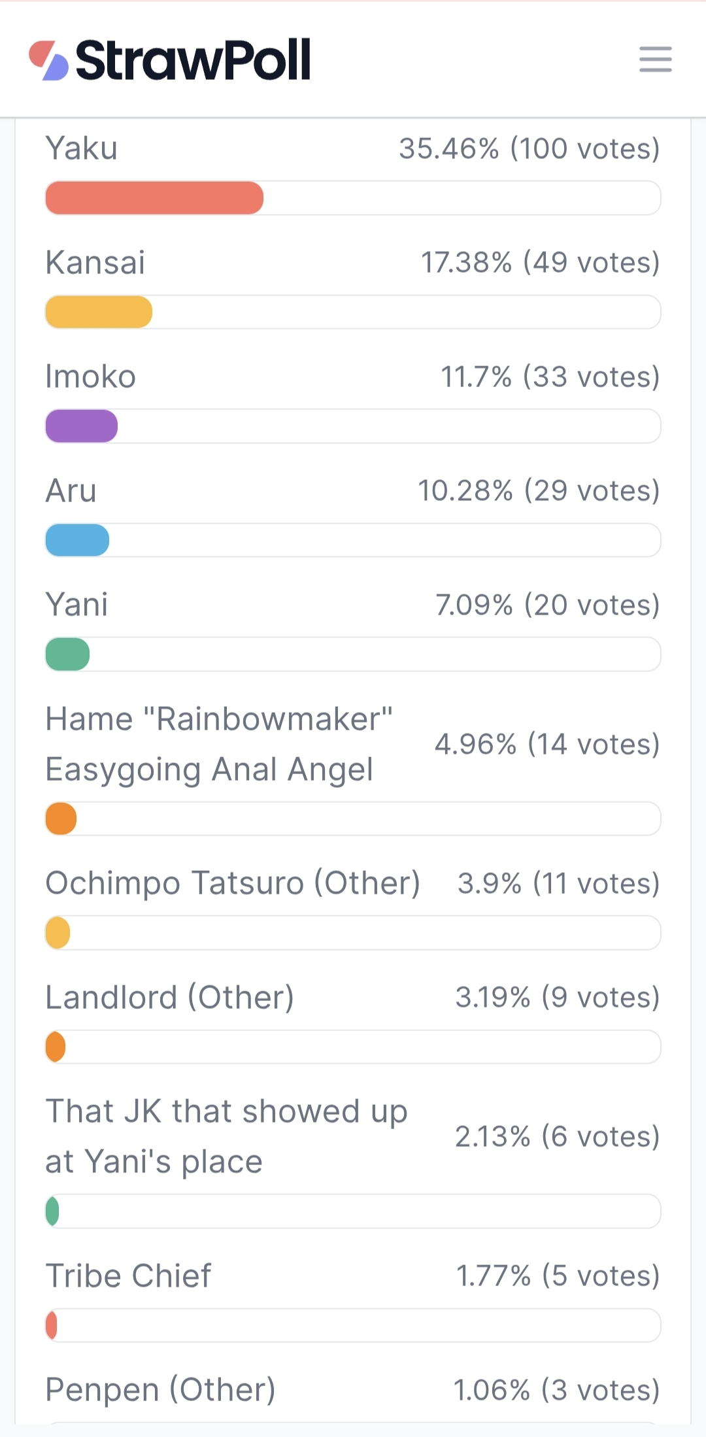The image size is (706, 1437).
Task: Click the JK at Yani's place label
Action: click(x=226, y=1137)
